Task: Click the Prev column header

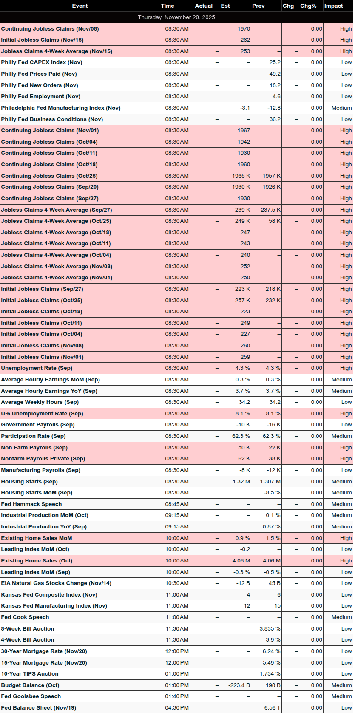Action: tap(258, 6)
